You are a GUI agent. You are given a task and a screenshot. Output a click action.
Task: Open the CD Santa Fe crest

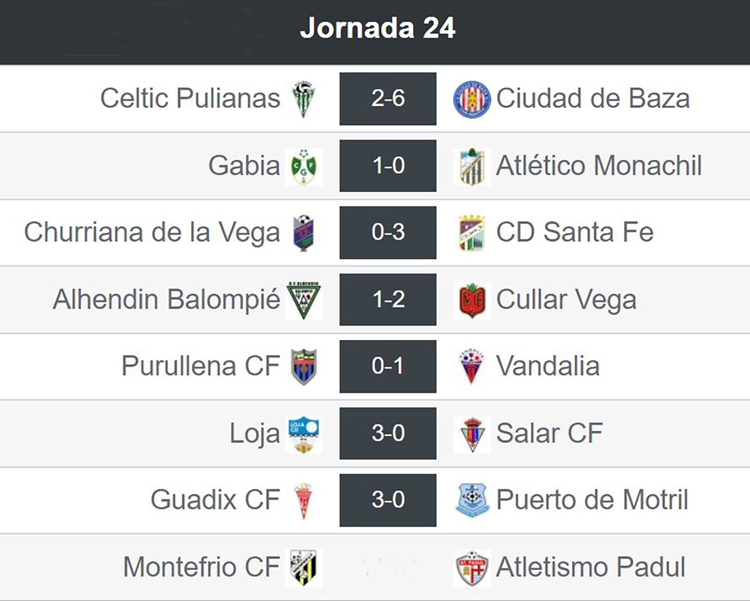[472, 233]
